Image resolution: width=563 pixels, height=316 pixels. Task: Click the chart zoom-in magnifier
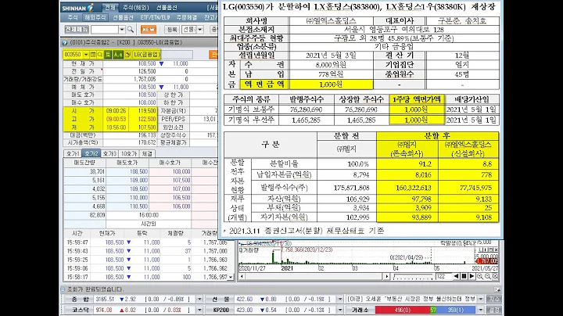click(480, 277)
